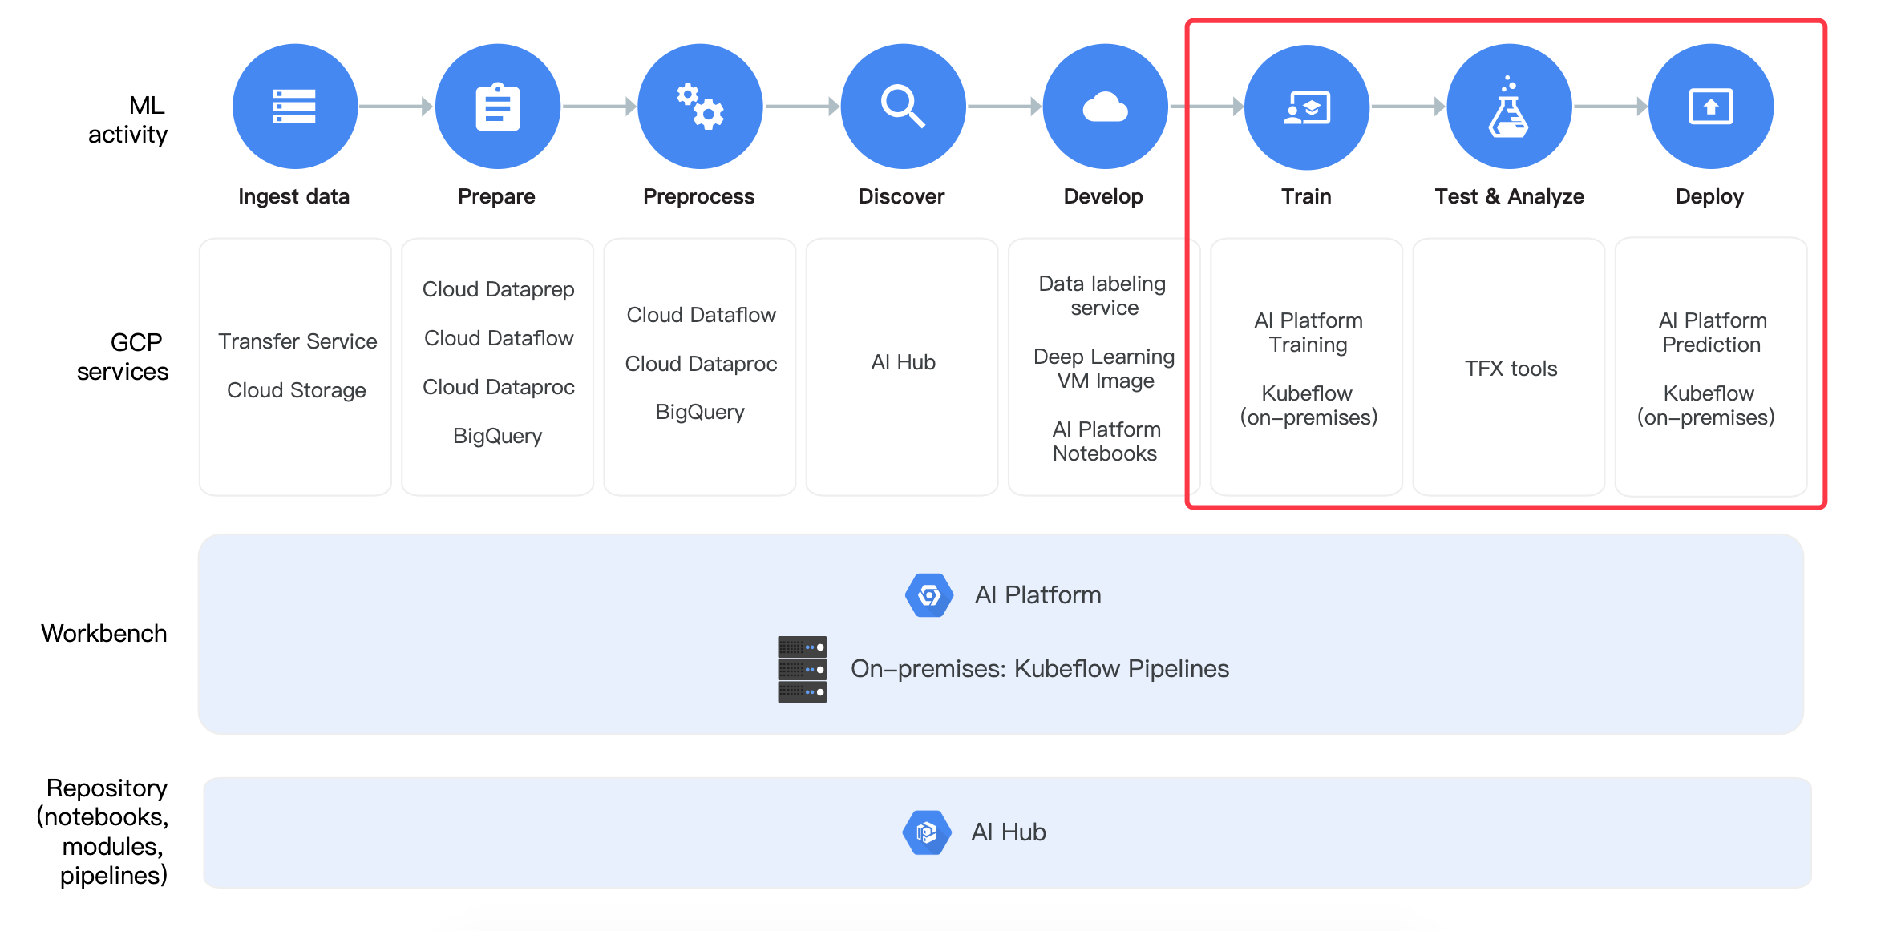Select the Preprocess gears icon

(700, 107)
